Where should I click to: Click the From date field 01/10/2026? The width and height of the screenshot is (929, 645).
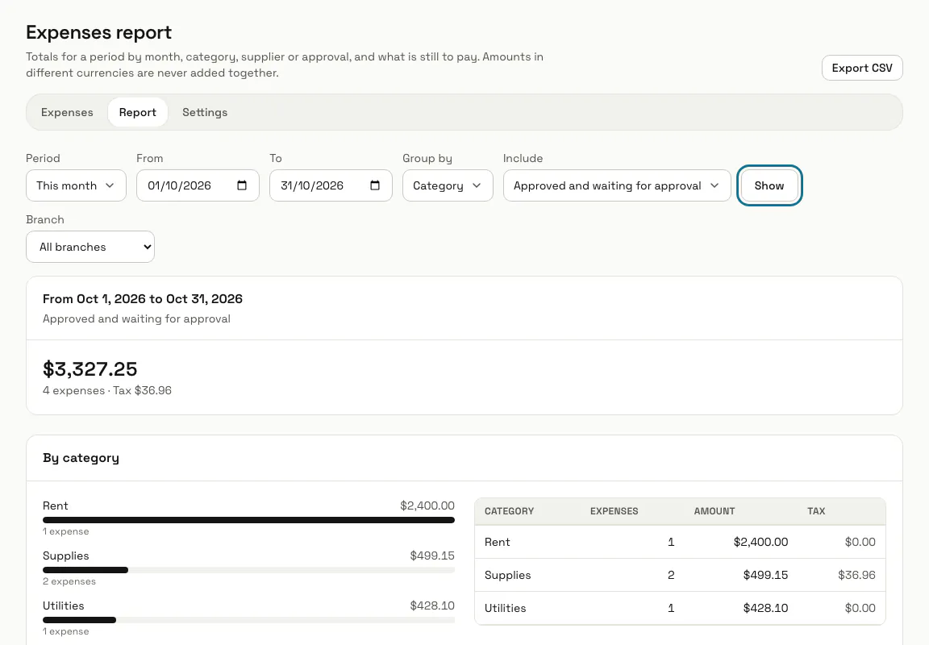(198, 185)
